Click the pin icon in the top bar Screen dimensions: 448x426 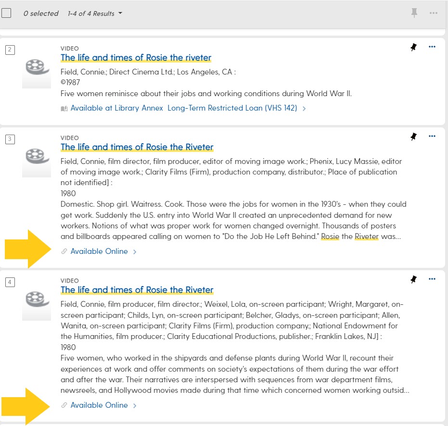(x=414, y=13)
